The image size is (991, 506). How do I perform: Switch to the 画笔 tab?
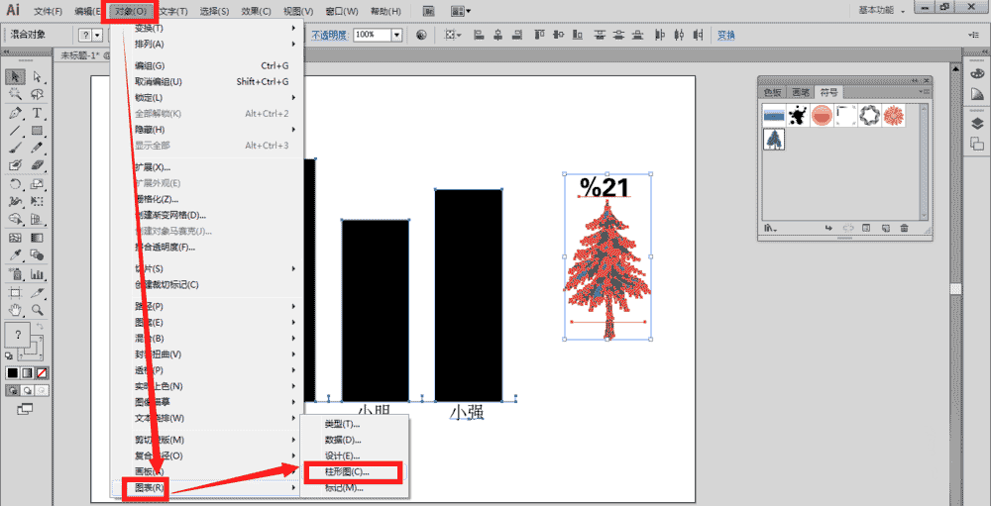[800, 92]
